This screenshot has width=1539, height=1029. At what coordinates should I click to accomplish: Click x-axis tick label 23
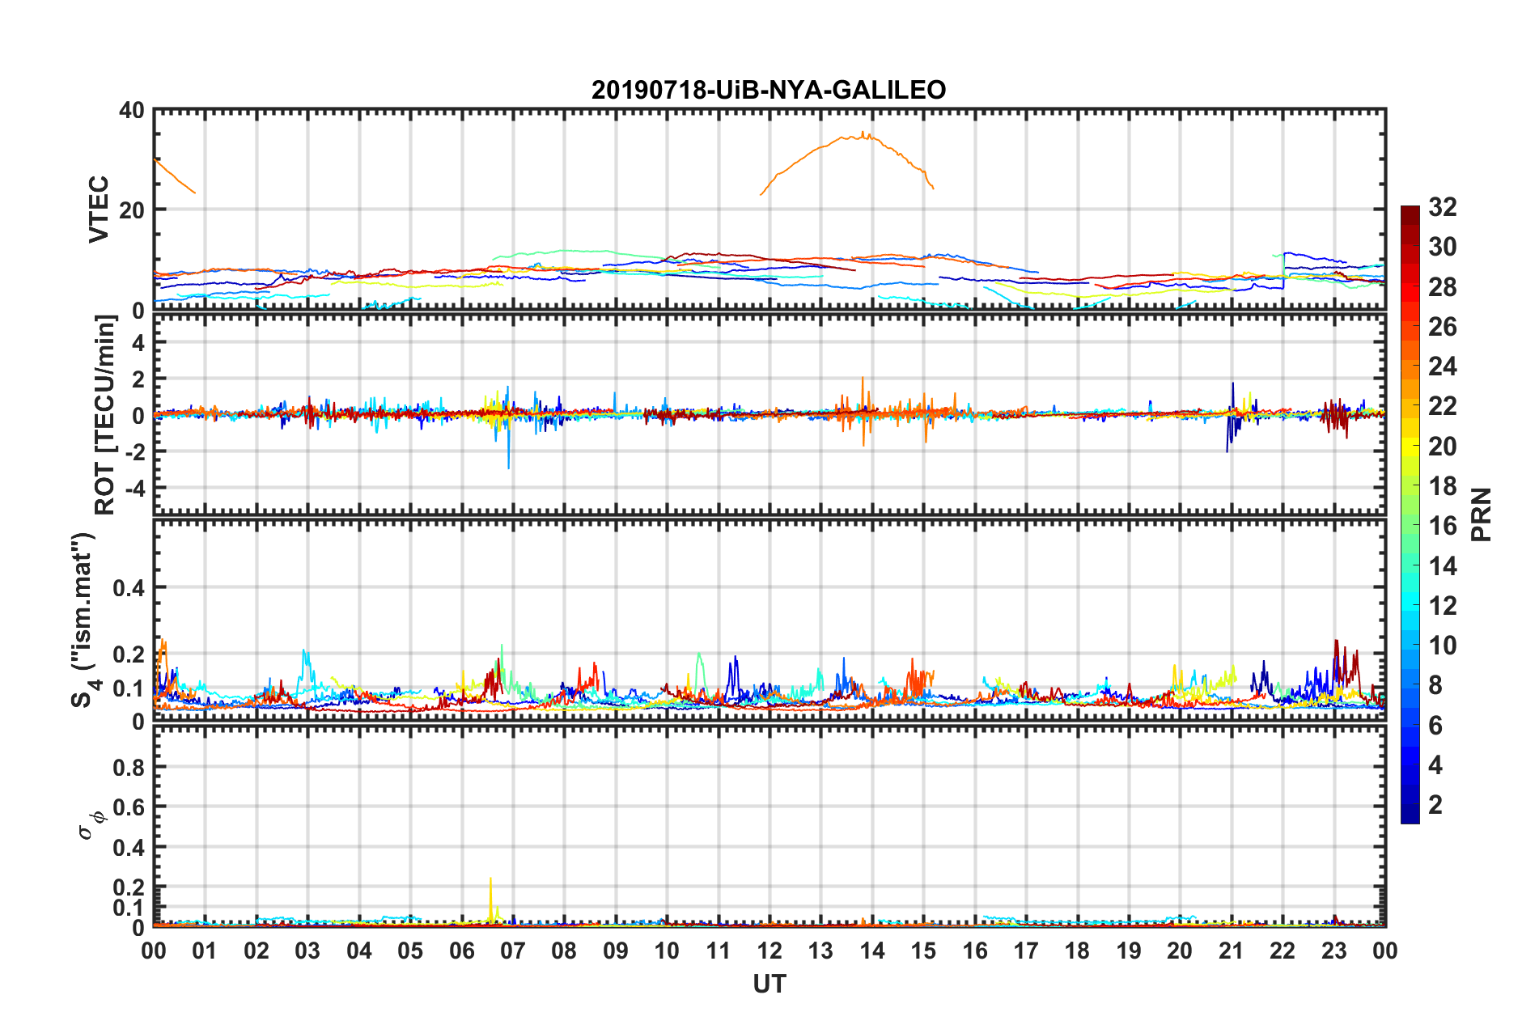[1334, 951]
